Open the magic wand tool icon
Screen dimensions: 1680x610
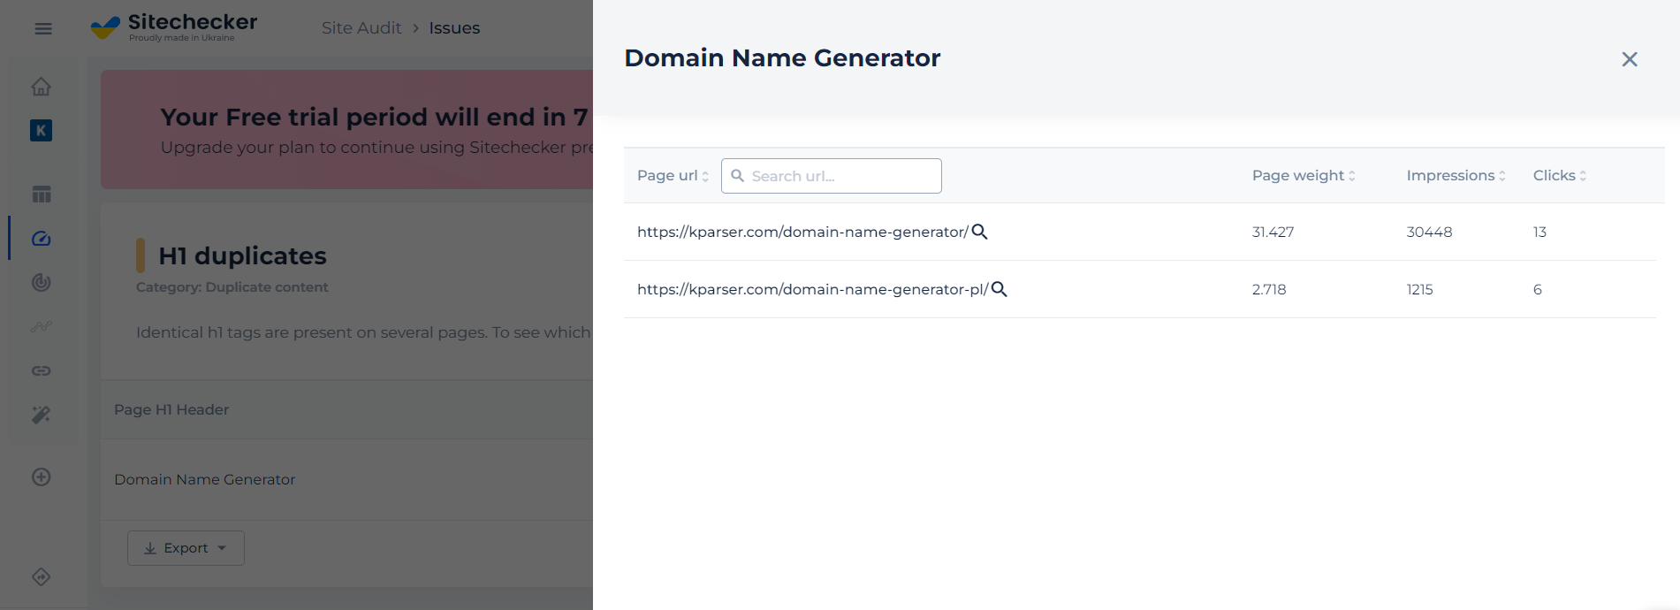[42, 415]
